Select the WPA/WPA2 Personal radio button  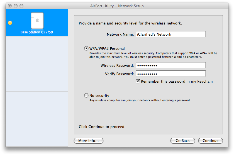point(86,48)
